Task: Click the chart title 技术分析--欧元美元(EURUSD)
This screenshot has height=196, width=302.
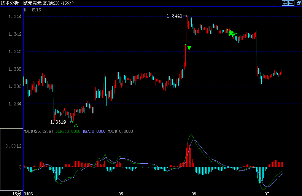Action: [x=30, y=3]
